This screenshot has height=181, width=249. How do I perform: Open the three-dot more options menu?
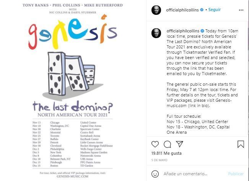(240, 10)
